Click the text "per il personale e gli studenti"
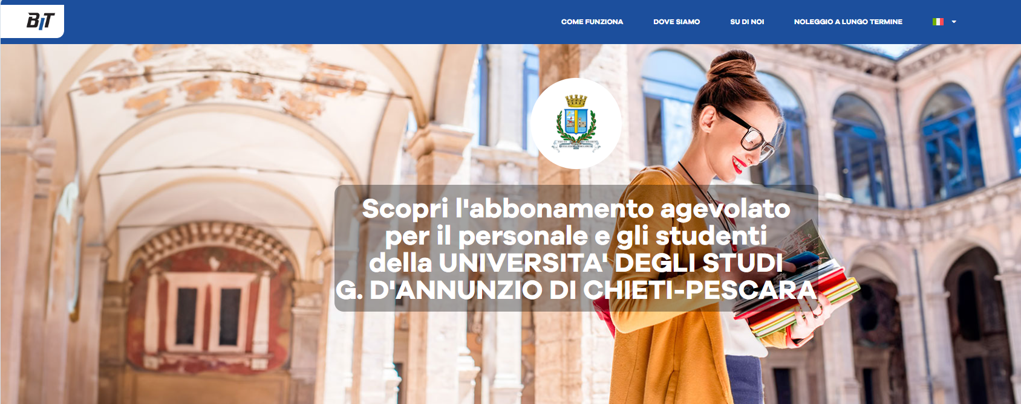1021x404 pixels. 576,236
